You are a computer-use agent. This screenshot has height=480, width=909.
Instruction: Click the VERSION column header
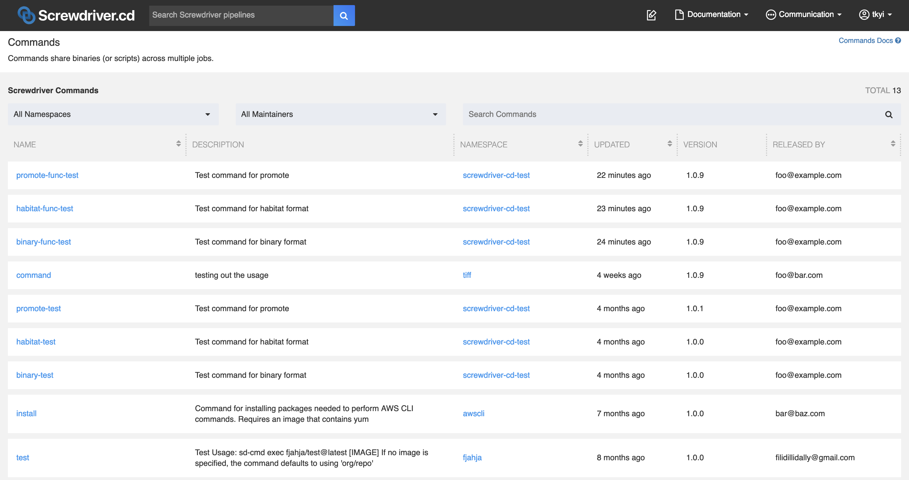[700, 145]
